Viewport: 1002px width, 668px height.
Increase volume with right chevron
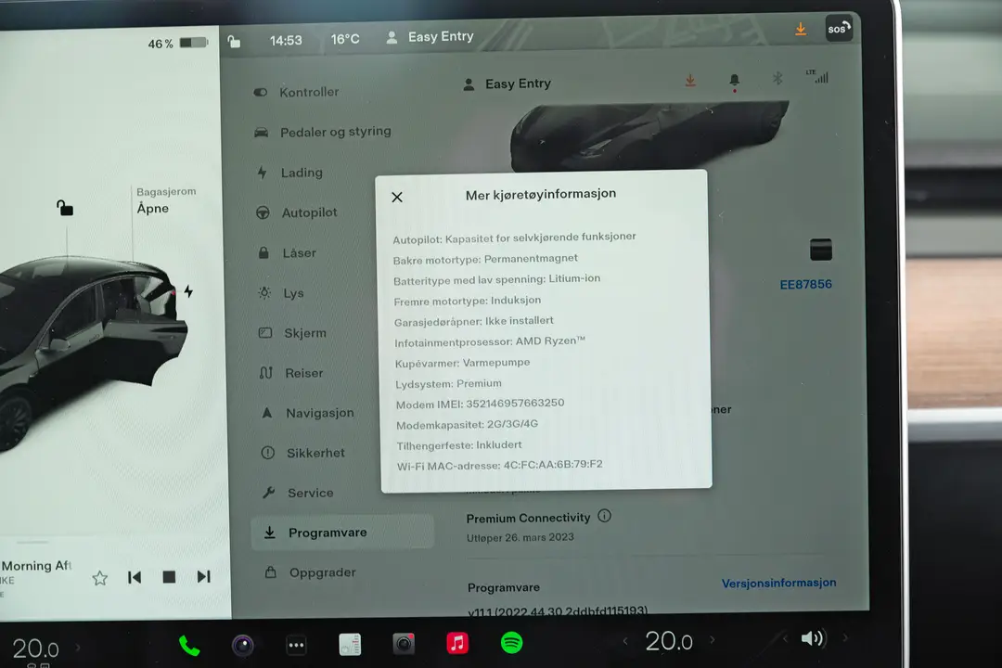pyautogui.click(x=845, y=637)
